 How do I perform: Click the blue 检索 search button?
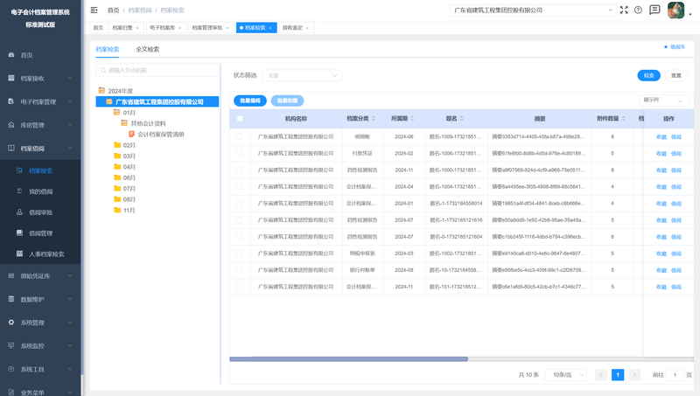pos(648,75)
